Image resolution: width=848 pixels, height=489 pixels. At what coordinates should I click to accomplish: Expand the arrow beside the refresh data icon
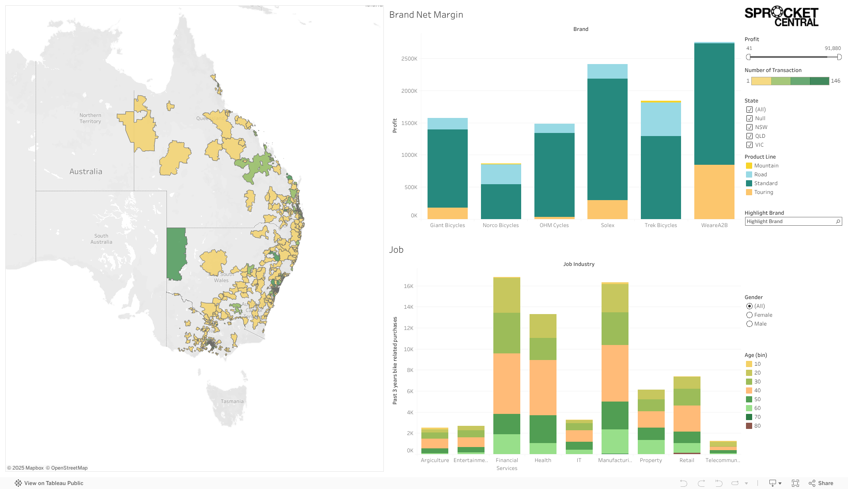(746, 483)
